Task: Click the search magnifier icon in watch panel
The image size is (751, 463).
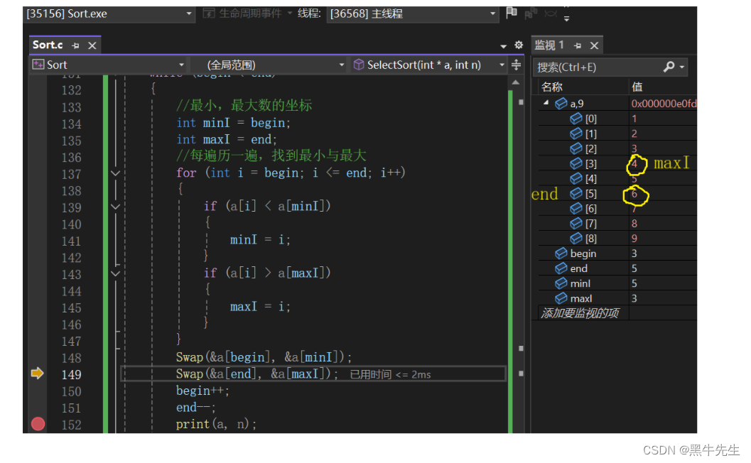Action: (x=669, y=67)
